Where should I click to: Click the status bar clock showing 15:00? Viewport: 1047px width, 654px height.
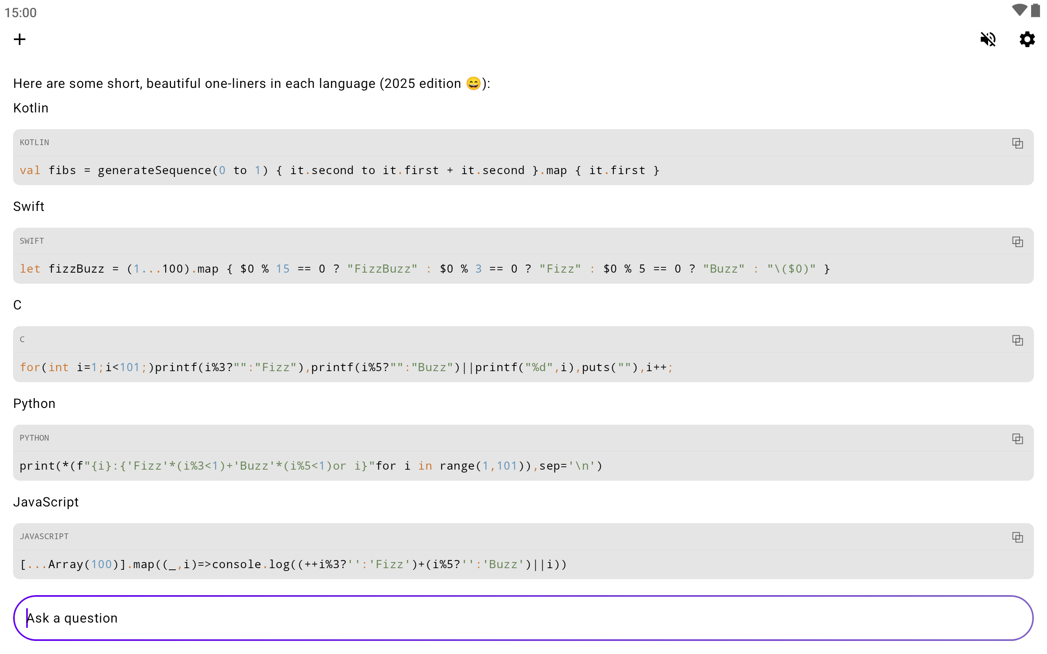(20, 13)
